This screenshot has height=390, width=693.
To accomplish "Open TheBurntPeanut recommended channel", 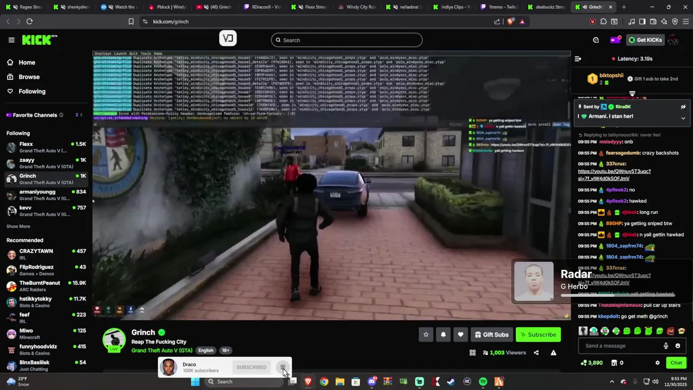I will 46,286.
